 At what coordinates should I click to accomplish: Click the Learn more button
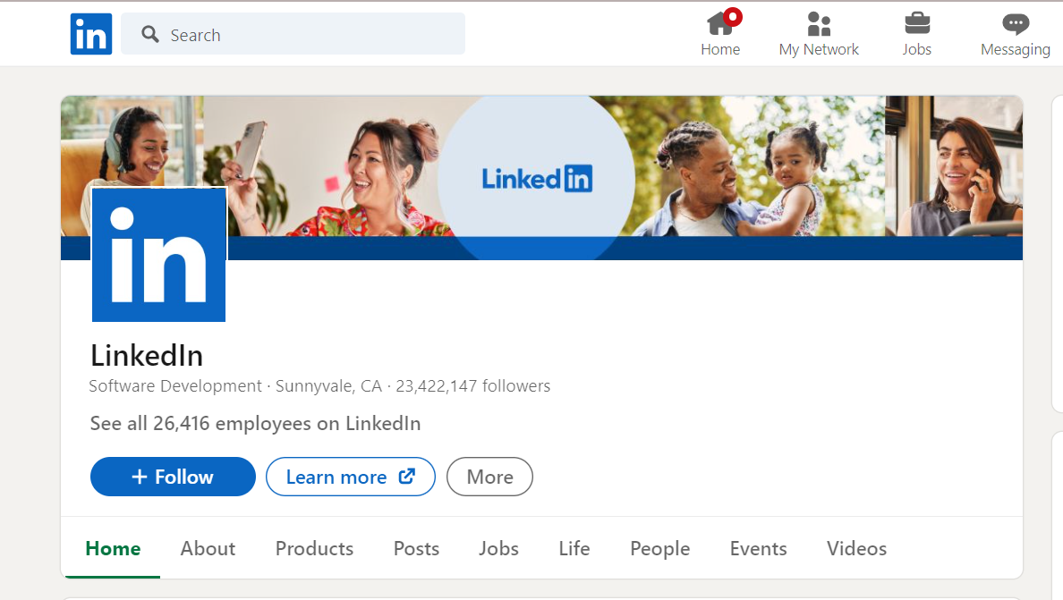351,477
